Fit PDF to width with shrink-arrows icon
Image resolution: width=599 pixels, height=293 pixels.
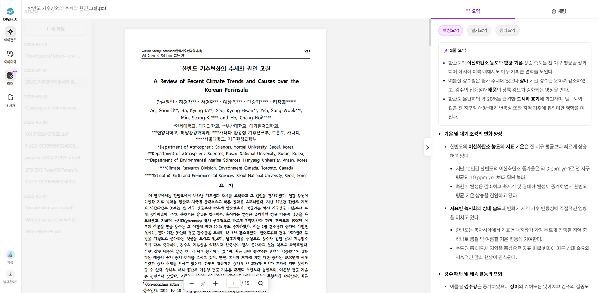(x=203, y=283)
